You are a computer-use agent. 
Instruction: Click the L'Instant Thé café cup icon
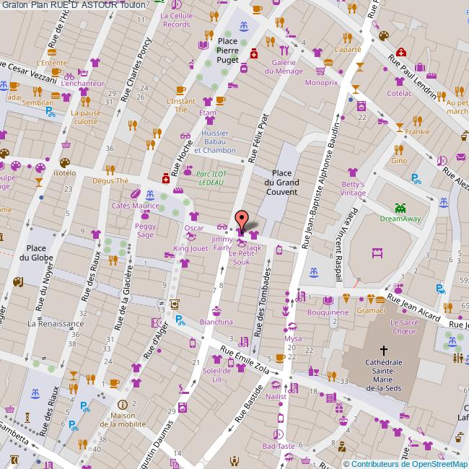pyautogui.click(x=180, y=90)
